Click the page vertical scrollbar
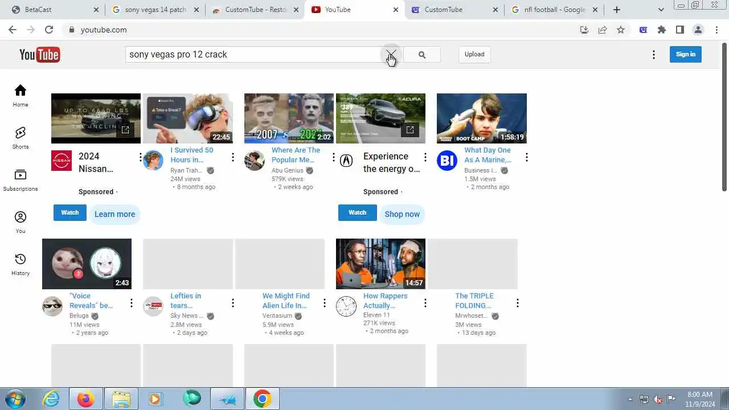729x410 pixels. coord(724,117)
